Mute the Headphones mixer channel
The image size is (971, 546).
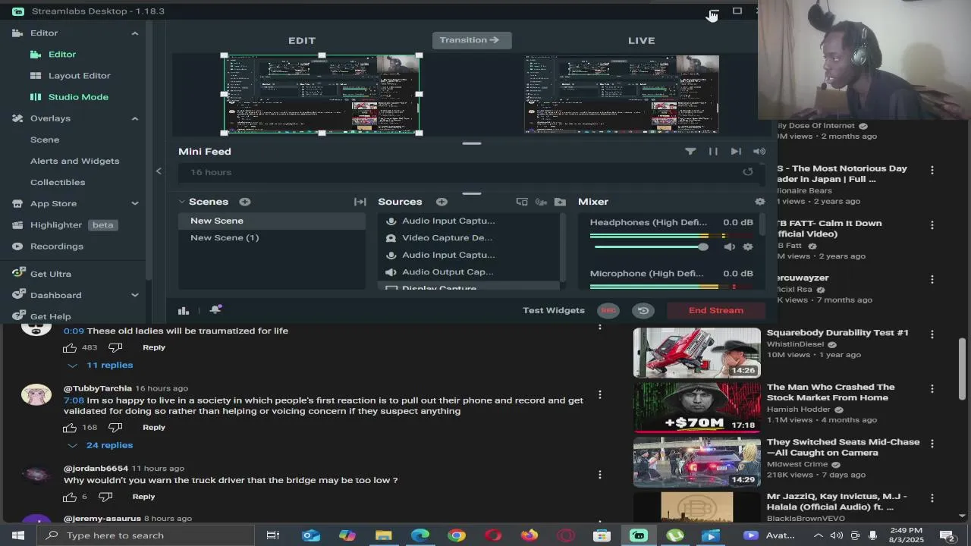729,247
